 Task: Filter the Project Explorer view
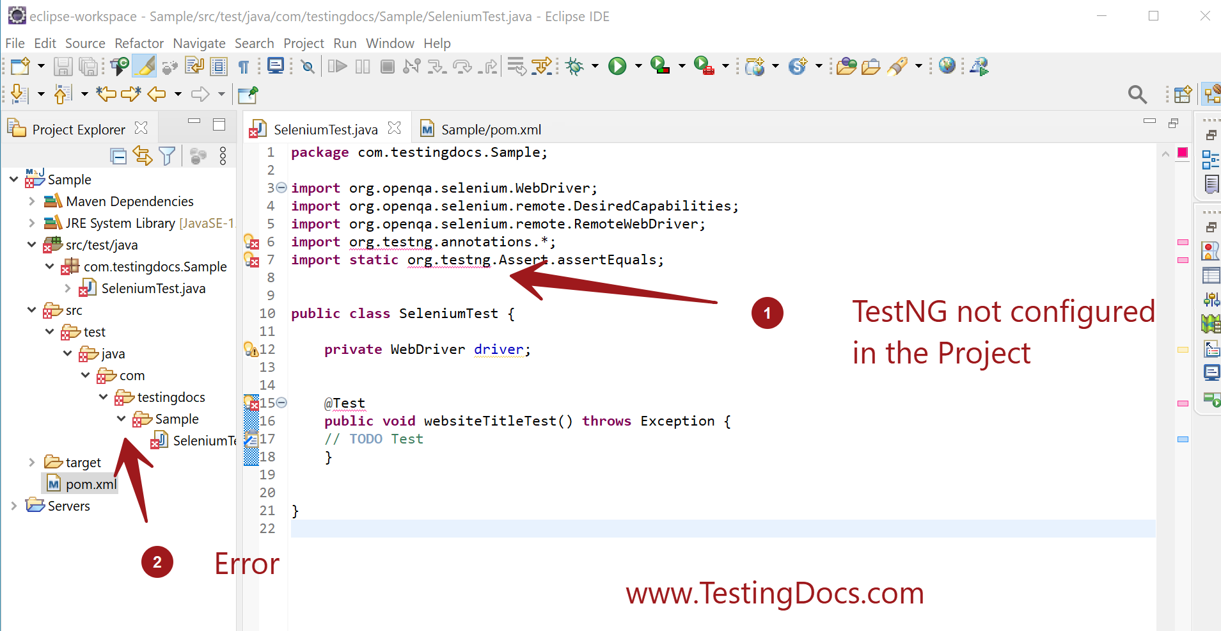coord(168,156)
